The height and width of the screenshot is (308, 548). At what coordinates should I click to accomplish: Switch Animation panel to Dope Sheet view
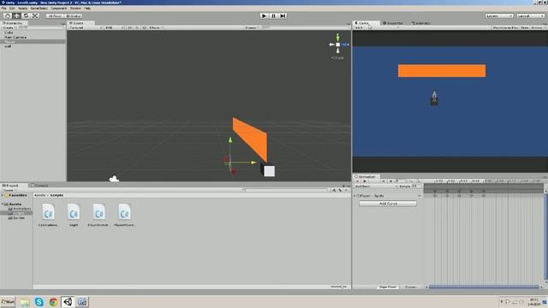tap(388, 287)
